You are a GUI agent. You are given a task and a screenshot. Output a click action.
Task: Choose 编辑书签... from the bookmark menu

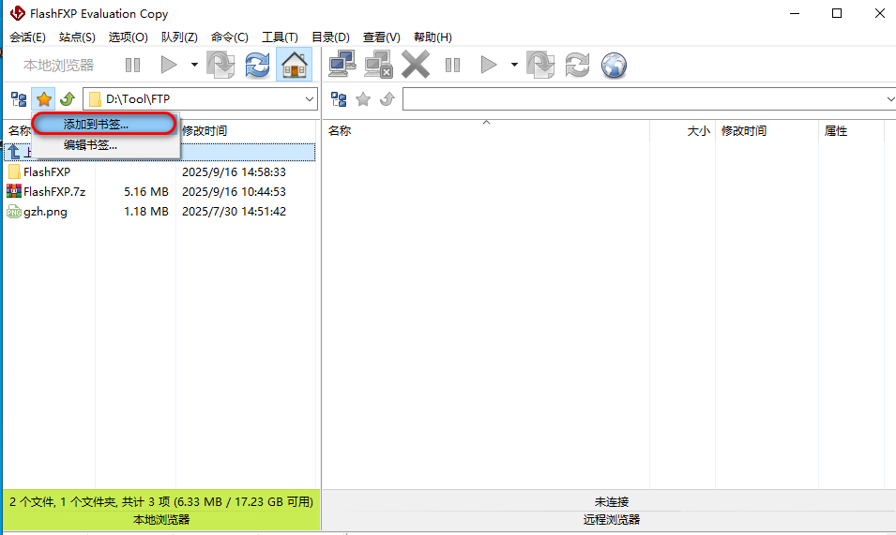click(106, 145)
